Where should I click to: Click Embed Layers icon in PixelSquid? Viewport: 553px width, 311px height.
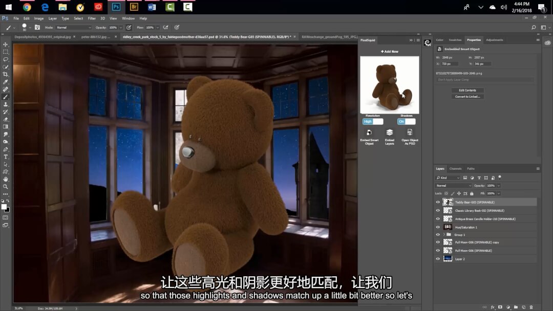click(389, 132)
